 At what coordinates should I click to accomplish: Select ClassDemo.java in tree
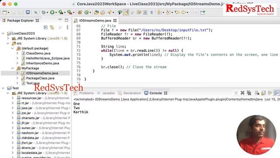(38, 53)
